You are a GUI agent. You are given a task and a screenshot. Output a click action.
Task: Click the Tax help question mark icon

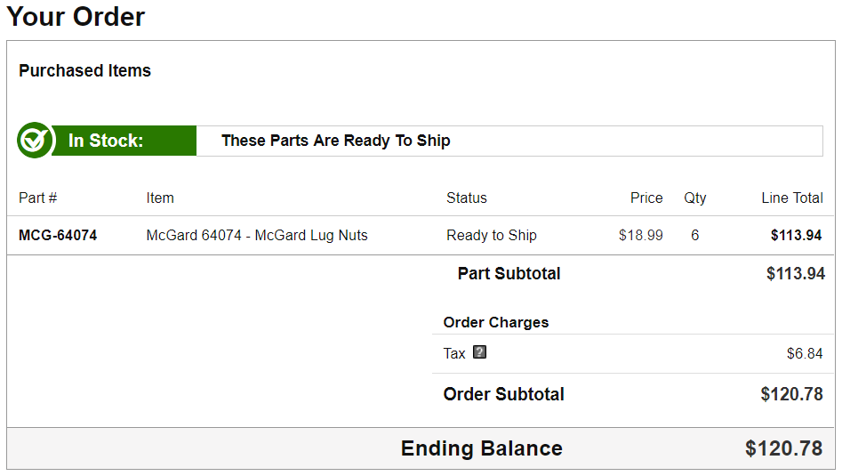[480, 352]
